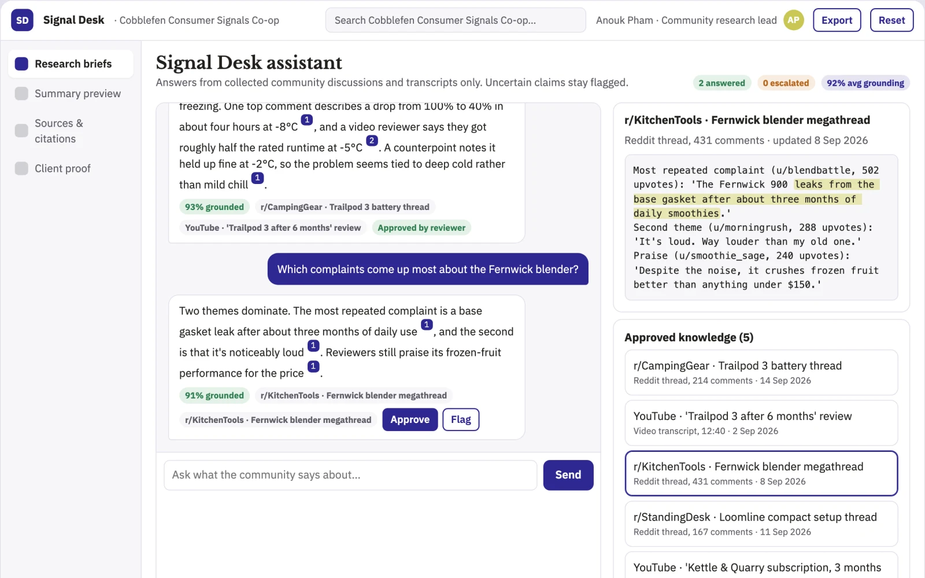Screen dimensions: 925x578
Task: Open citation badge 1 after 'noticeably loud'
Action: click(313, 345)
